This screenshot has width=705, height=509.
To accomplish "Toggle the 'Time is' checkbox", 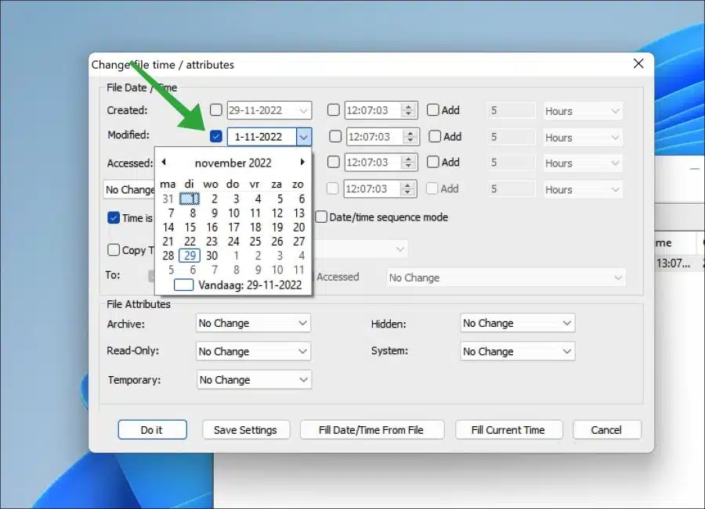I will pyautogui.click(x=114, y=218).
